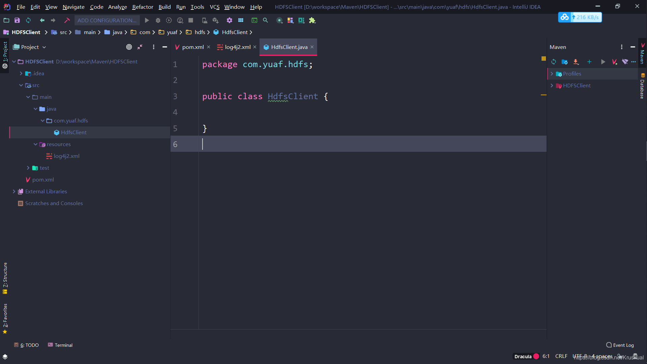647x364 pixels.
Task: Open Maven toolbar more actions
Action: (634, 62)
